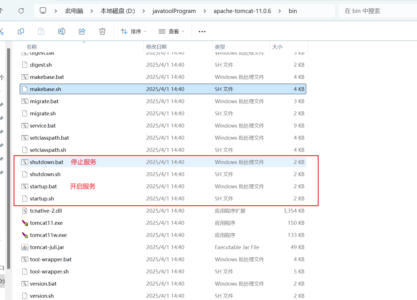Click the 在 bin 中搜索 search box
Image resolution: width=417 pixels, height=300 pixels.
point(377,11)
